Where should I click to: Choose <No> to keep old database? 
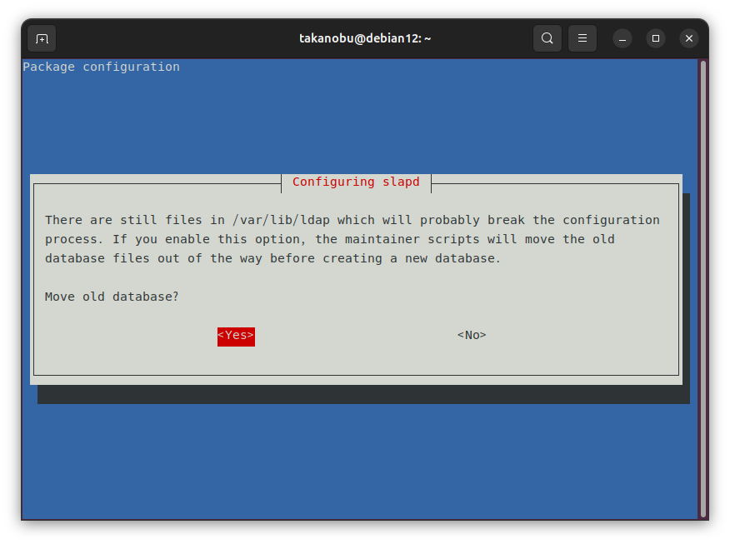472,335
